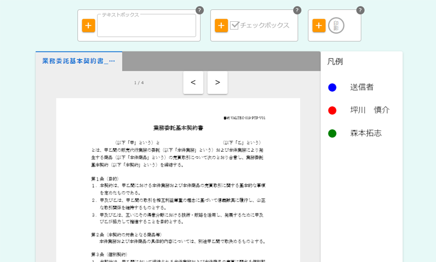
Task: Select 森本拓志 in the legend
Action: [366, 133]
